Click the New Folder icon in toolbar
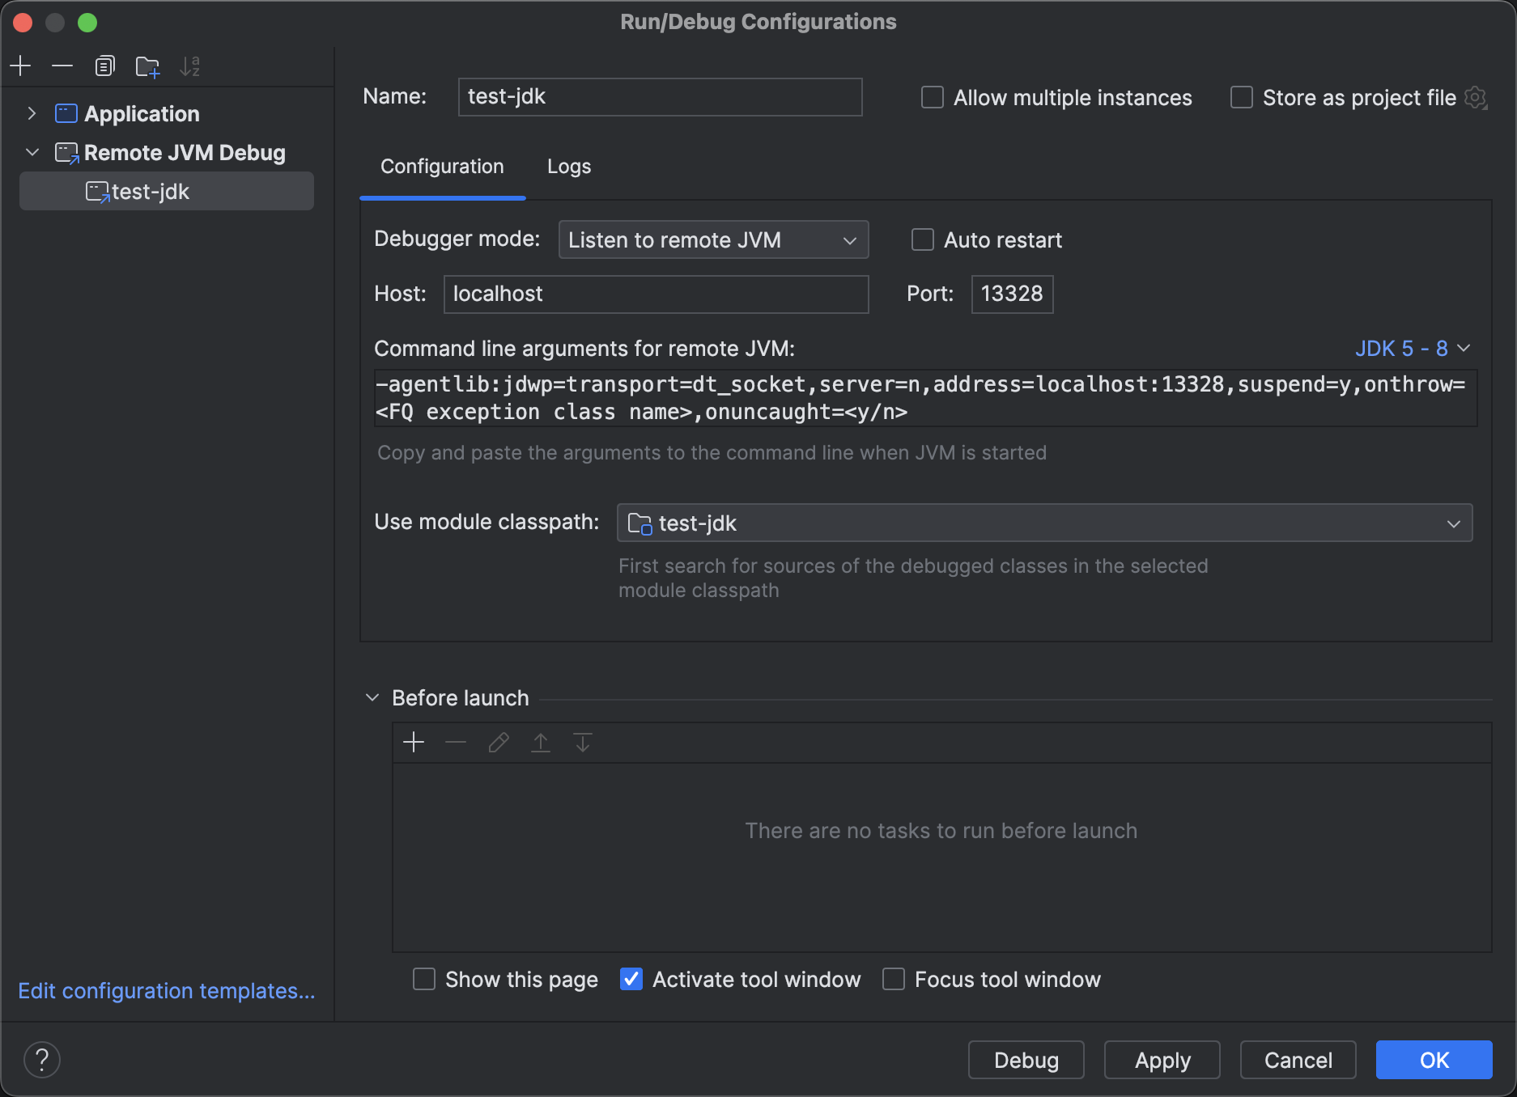The height and width of the screenshot is (1097, 1517). (x=147, y=66)
